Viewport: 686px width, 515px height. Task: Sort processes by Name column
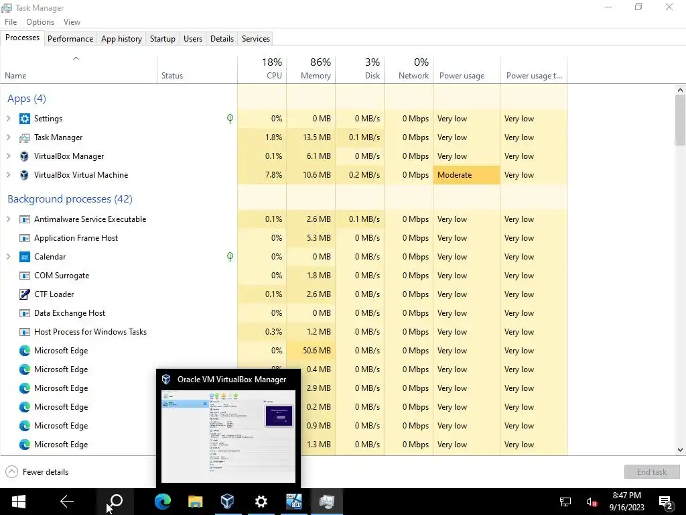pos(79,70)
